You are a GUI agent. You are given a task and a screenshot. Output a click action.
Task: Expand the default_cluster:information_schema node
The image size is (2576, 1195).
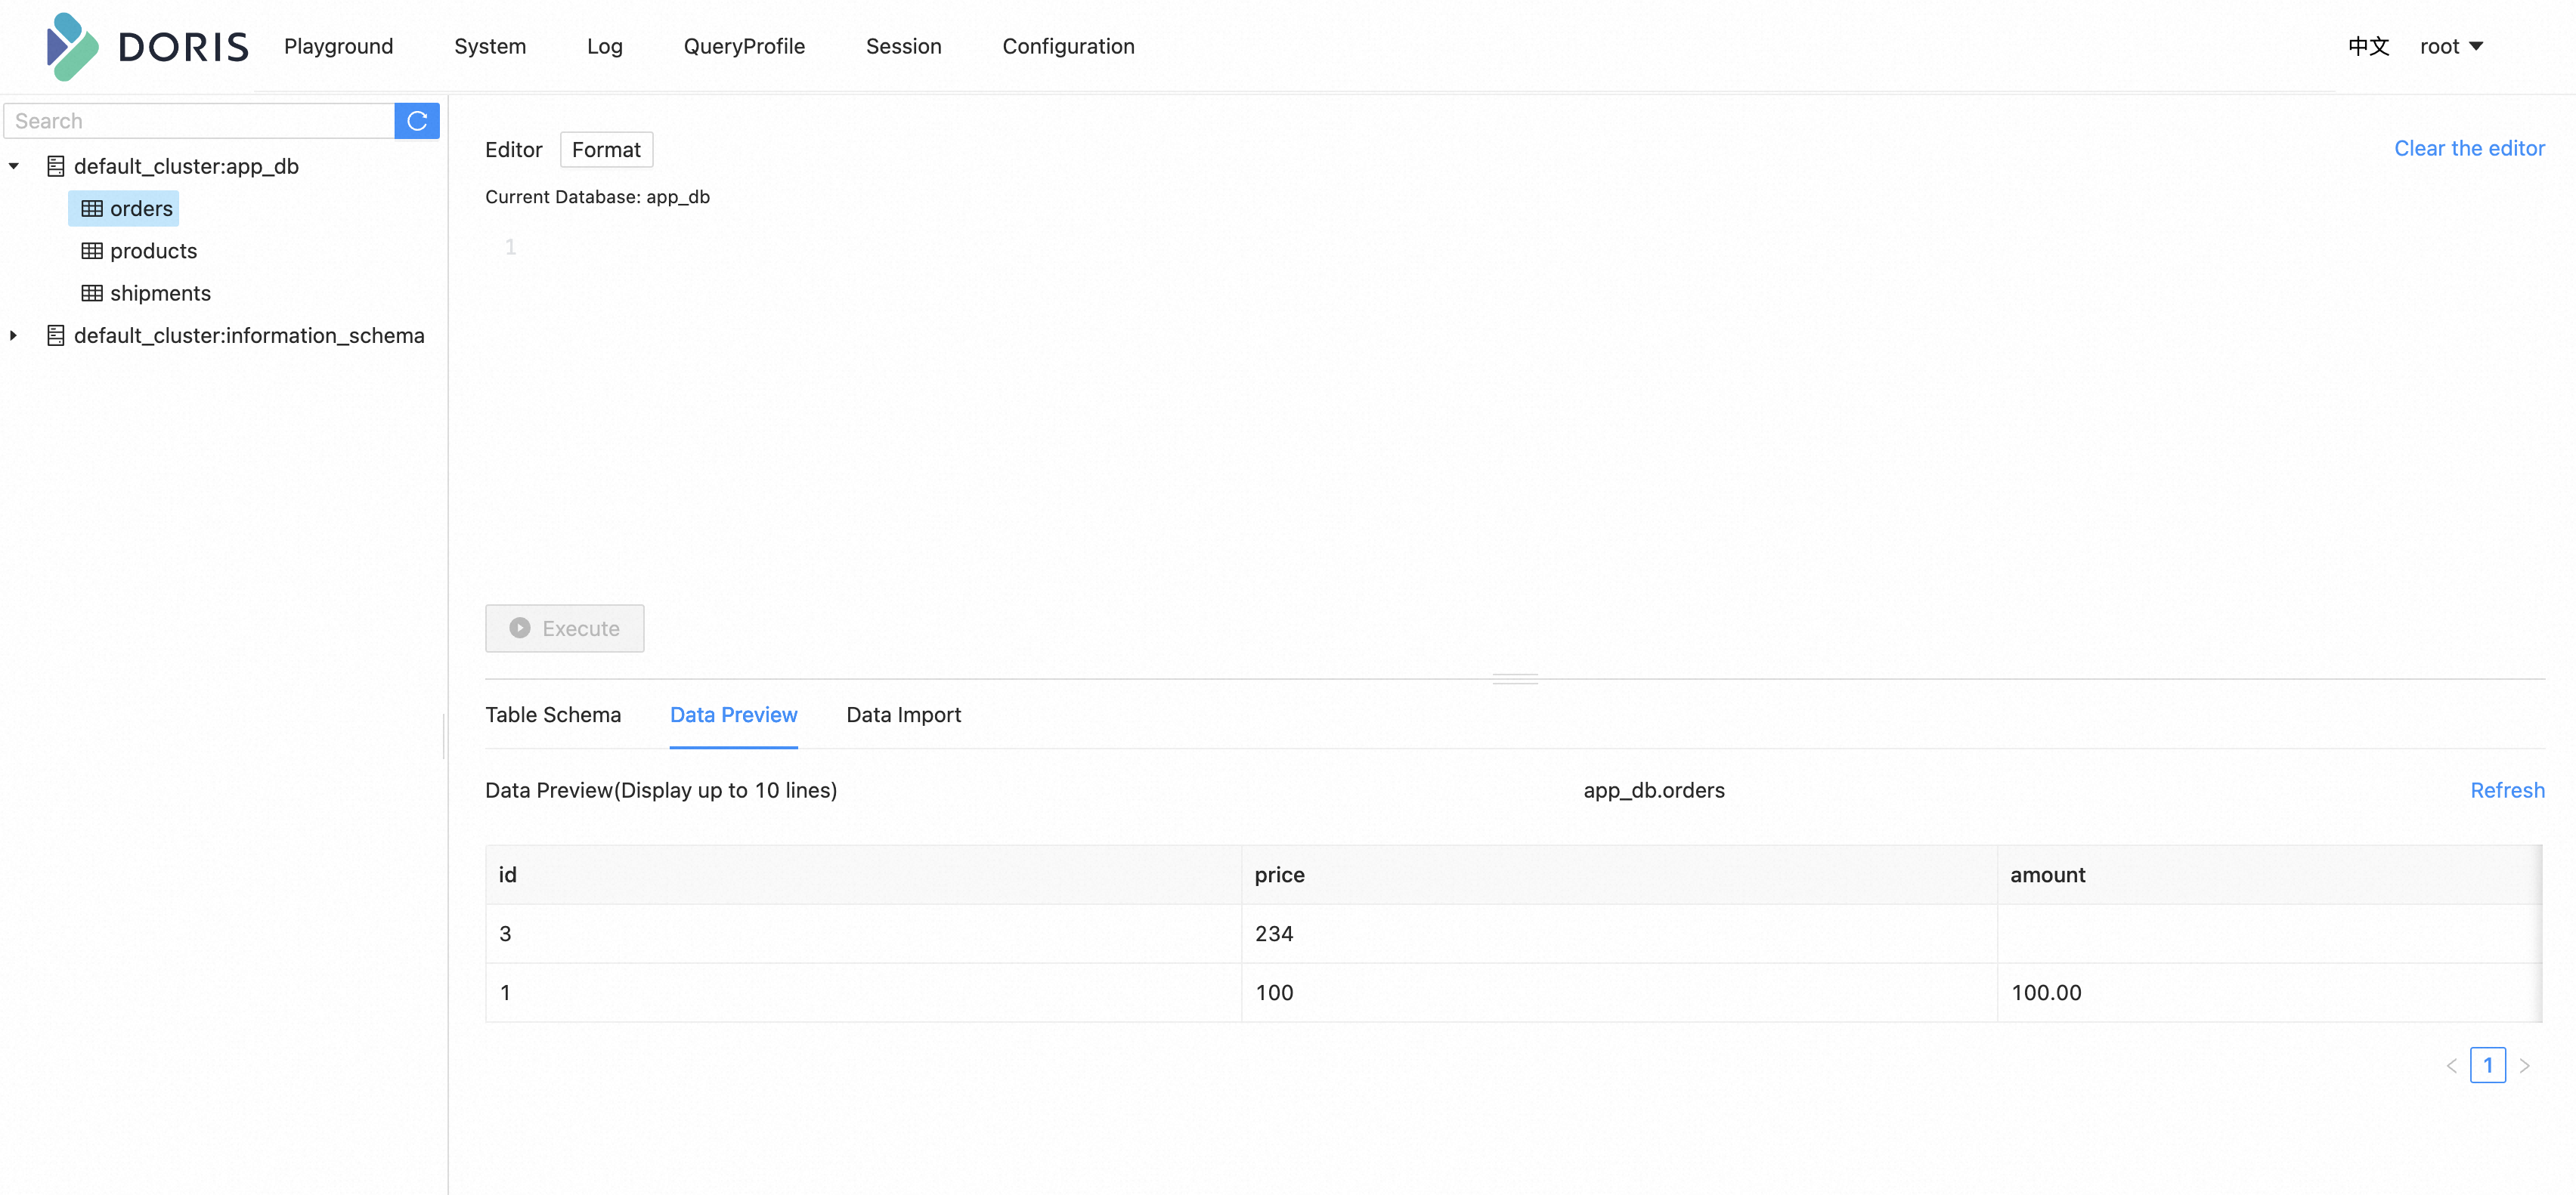point(14,335)
